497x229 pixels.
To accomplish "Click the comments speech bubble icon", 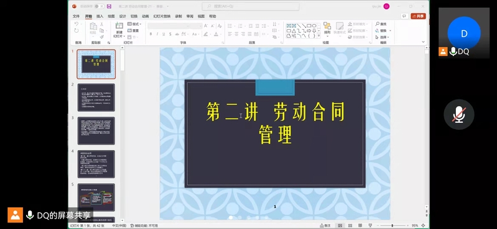I will point(404,16).
